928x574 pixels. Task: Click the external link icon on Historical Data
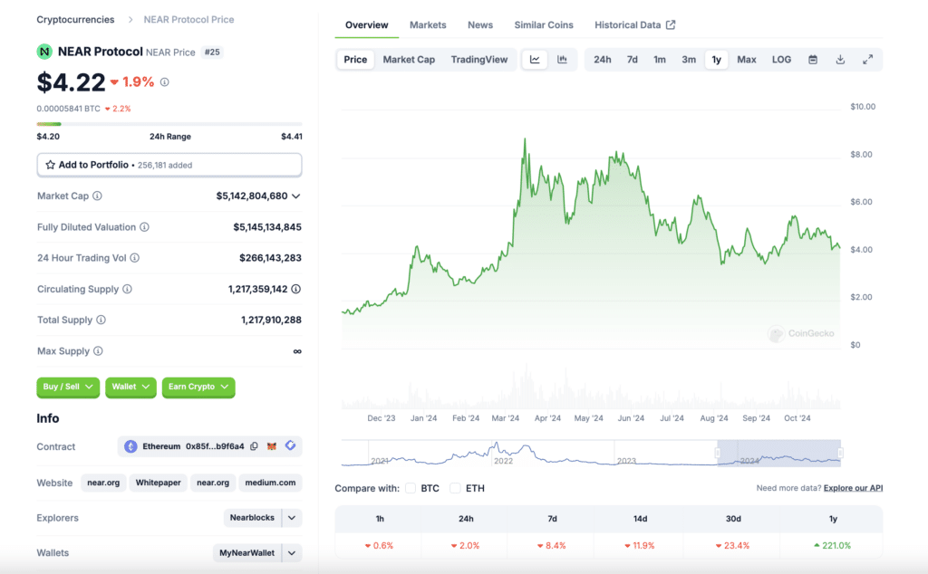(671, 24)
